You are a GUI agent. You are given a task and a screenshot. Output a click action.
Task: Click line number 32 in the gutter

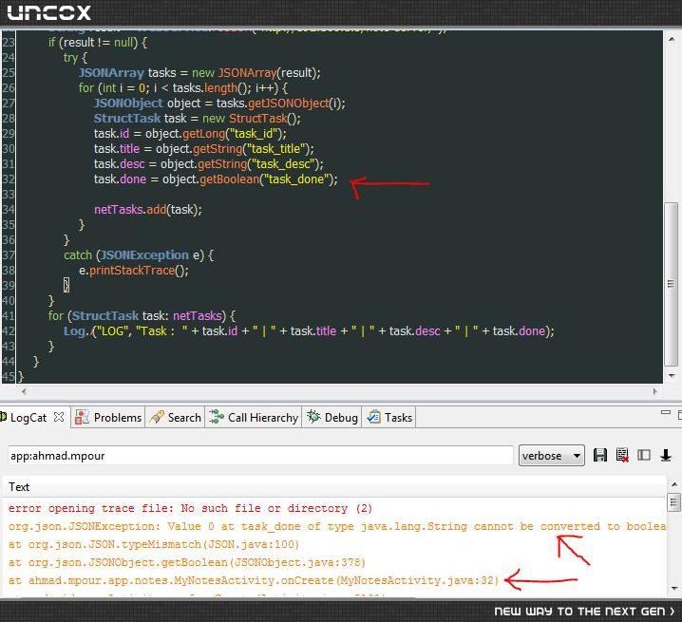[x=9, y=179]
